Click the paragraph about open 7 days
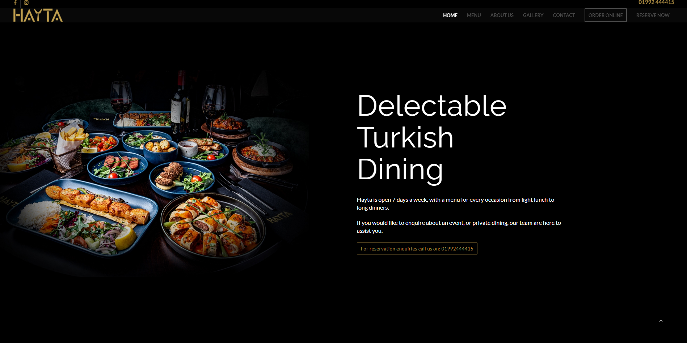The height and width of the screenshot is (343, 687). pos(455,203)
